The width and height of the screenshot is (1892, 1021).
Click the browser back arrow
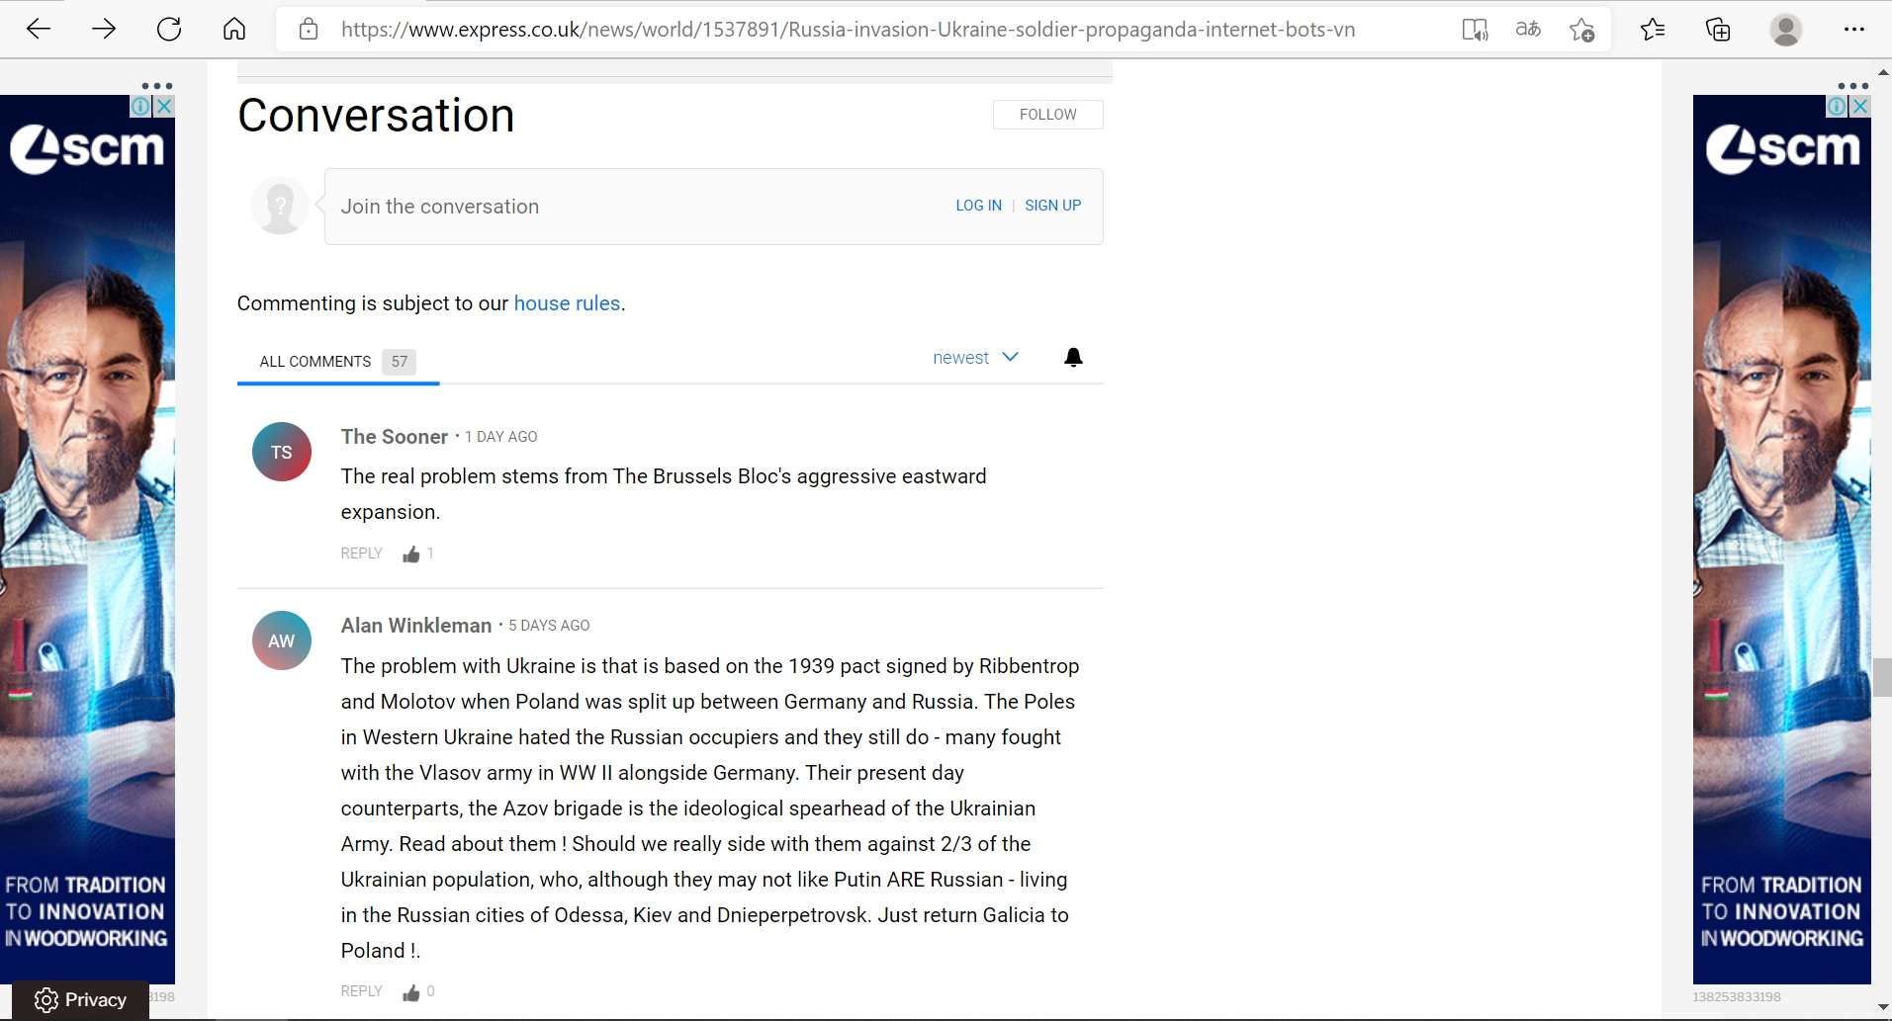(x=39, y=30)
